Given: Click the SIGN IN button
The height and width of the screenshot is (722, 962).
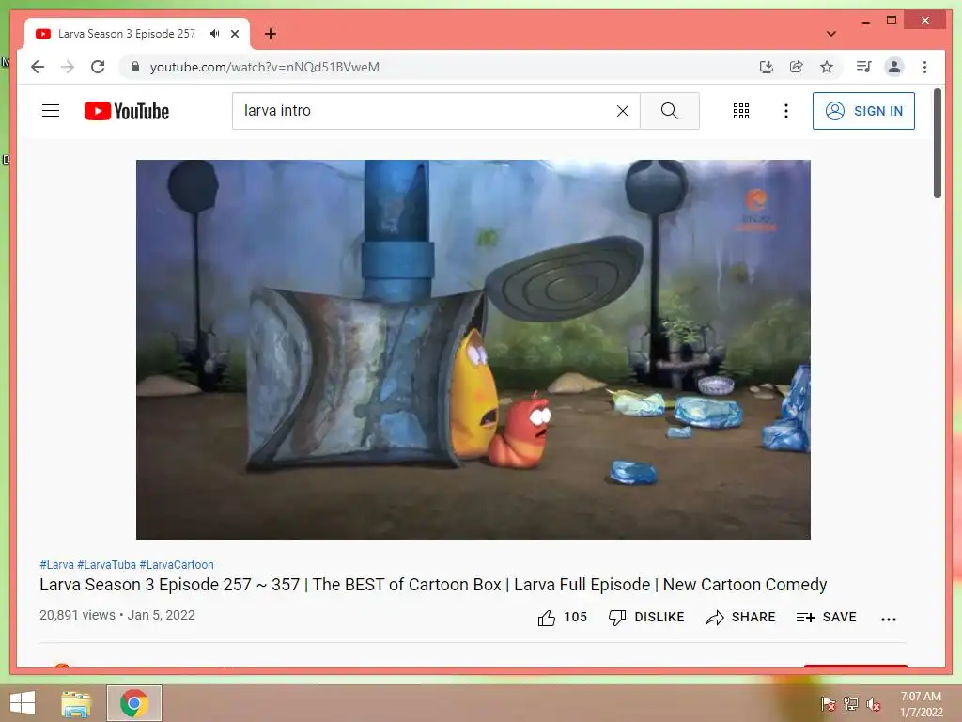Looking at the screenshot, I should click(x=863, y=111).
